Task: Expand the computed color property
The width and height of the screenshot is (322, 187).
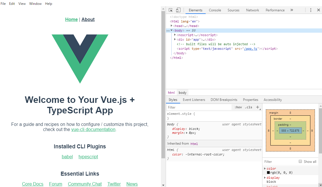Action: click(265, 169)
